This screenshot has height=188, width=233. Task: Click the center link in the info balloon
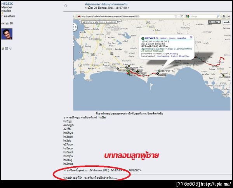[163, 38]
